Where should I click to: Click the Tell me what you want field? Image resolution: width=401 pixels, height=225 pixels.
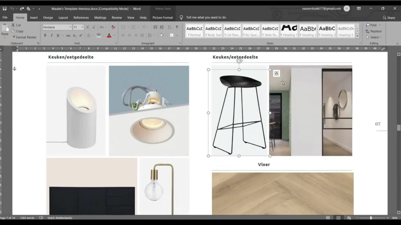206,17
